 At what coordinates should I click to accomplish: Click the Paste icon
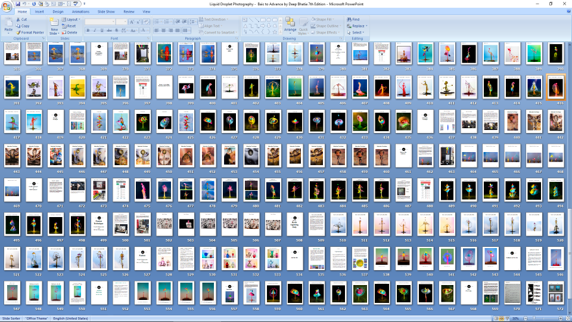point(8,25)
